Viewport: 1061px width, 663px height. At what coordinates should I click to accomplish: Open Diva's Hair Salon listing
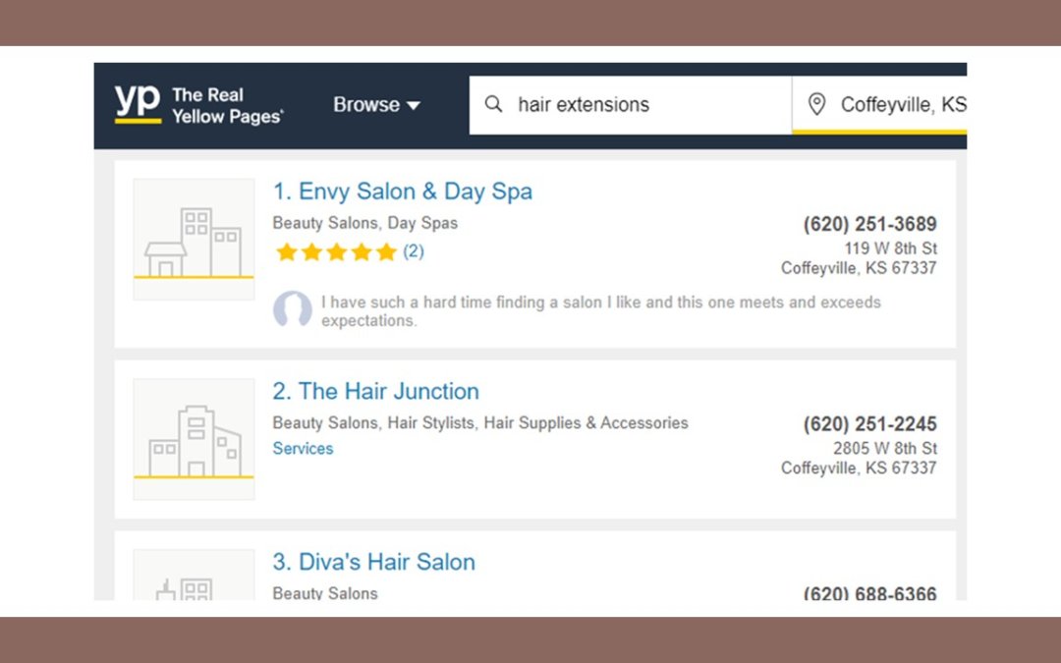tap(373, 562)
